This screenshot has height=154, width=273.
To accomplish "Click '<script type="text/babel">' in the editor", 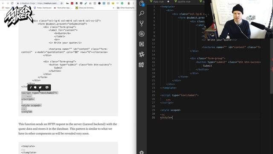I will pyautogui.click(x=179, y=95).
